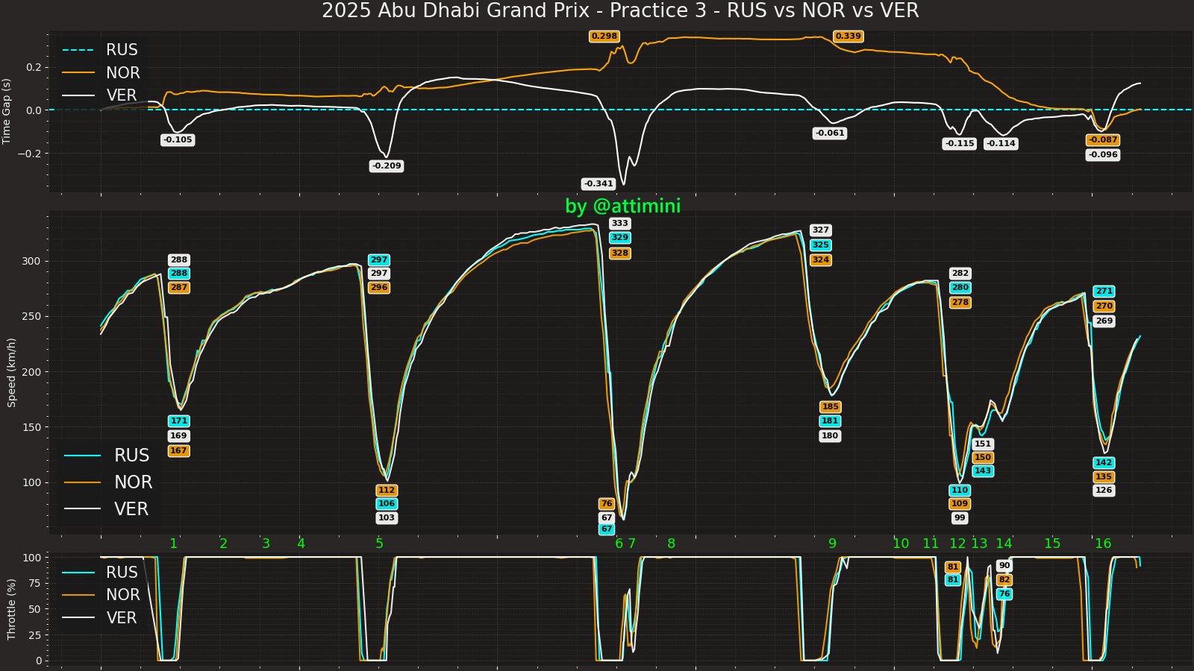This screenshot has width=1194, height=671.
Task: Click the white 99 minimum speed label
Action: tap(960, 518)
